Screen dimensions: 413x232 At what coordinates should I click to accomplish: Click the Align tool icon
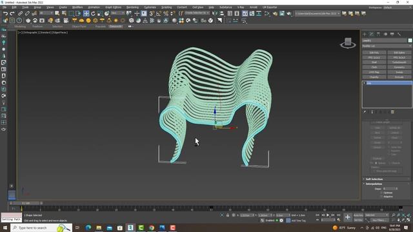[x=222, y=14]
